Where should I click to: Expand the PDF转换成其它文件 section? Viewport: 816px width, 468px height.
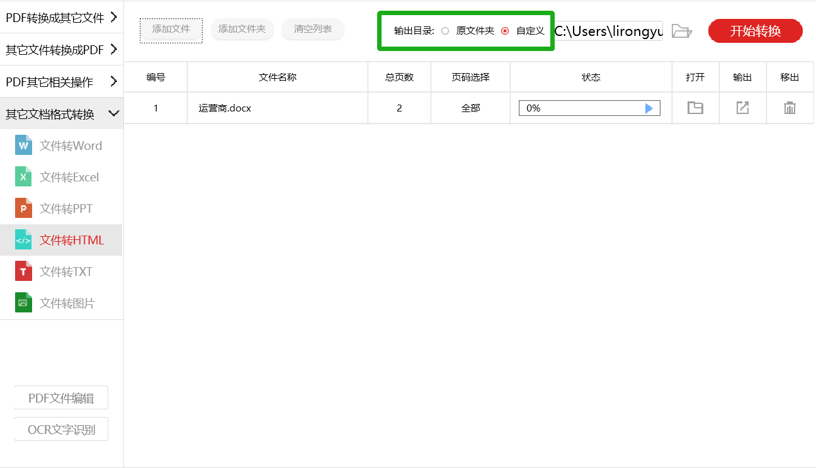point(61,18)
